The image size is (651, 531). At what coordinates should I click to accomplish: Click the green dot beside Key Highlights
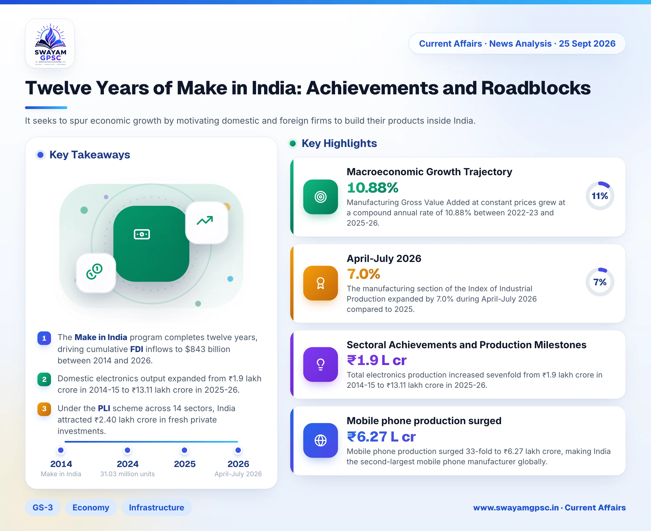click(x=293, y=143)
